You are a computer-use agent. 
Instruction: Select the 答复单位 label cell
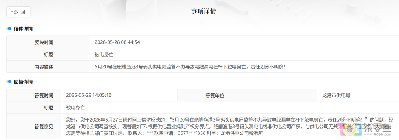tap(247, 95)
